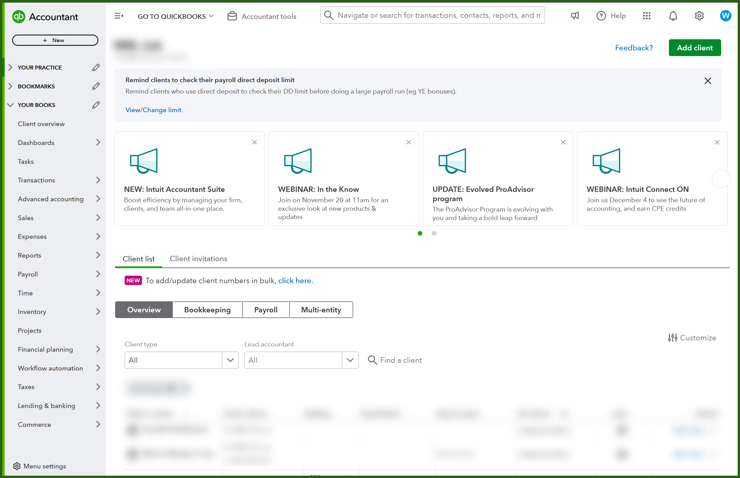
Task: Open the apps grid icon
Action: pyautogui.click(x=646, y=16)
